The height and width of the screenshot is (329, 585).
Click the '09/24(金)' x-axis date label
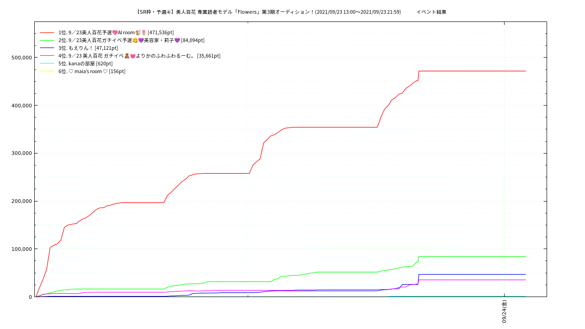pos(504,311)
